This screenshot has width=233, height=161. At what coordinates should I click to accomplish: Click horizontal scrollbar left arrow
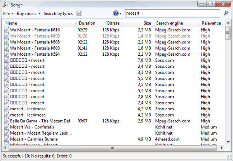click(5, 148)
